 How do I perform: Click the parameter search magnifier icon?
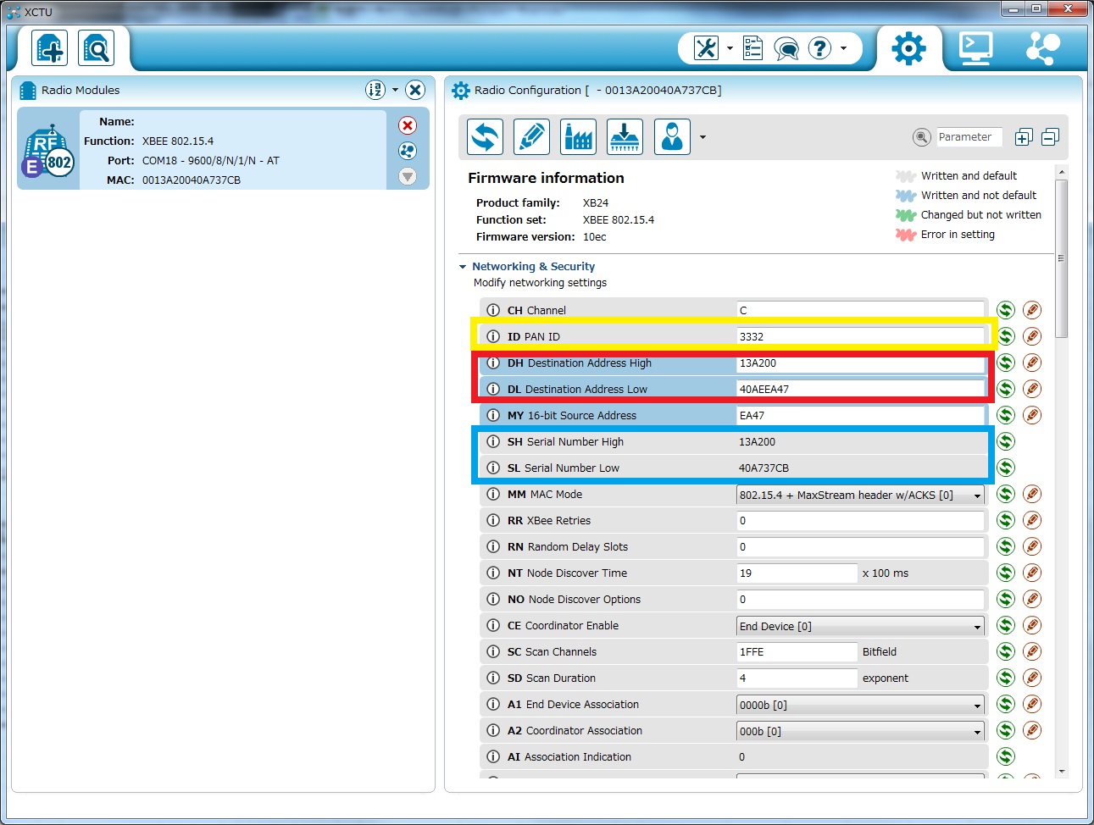click(x=922, y=137)
